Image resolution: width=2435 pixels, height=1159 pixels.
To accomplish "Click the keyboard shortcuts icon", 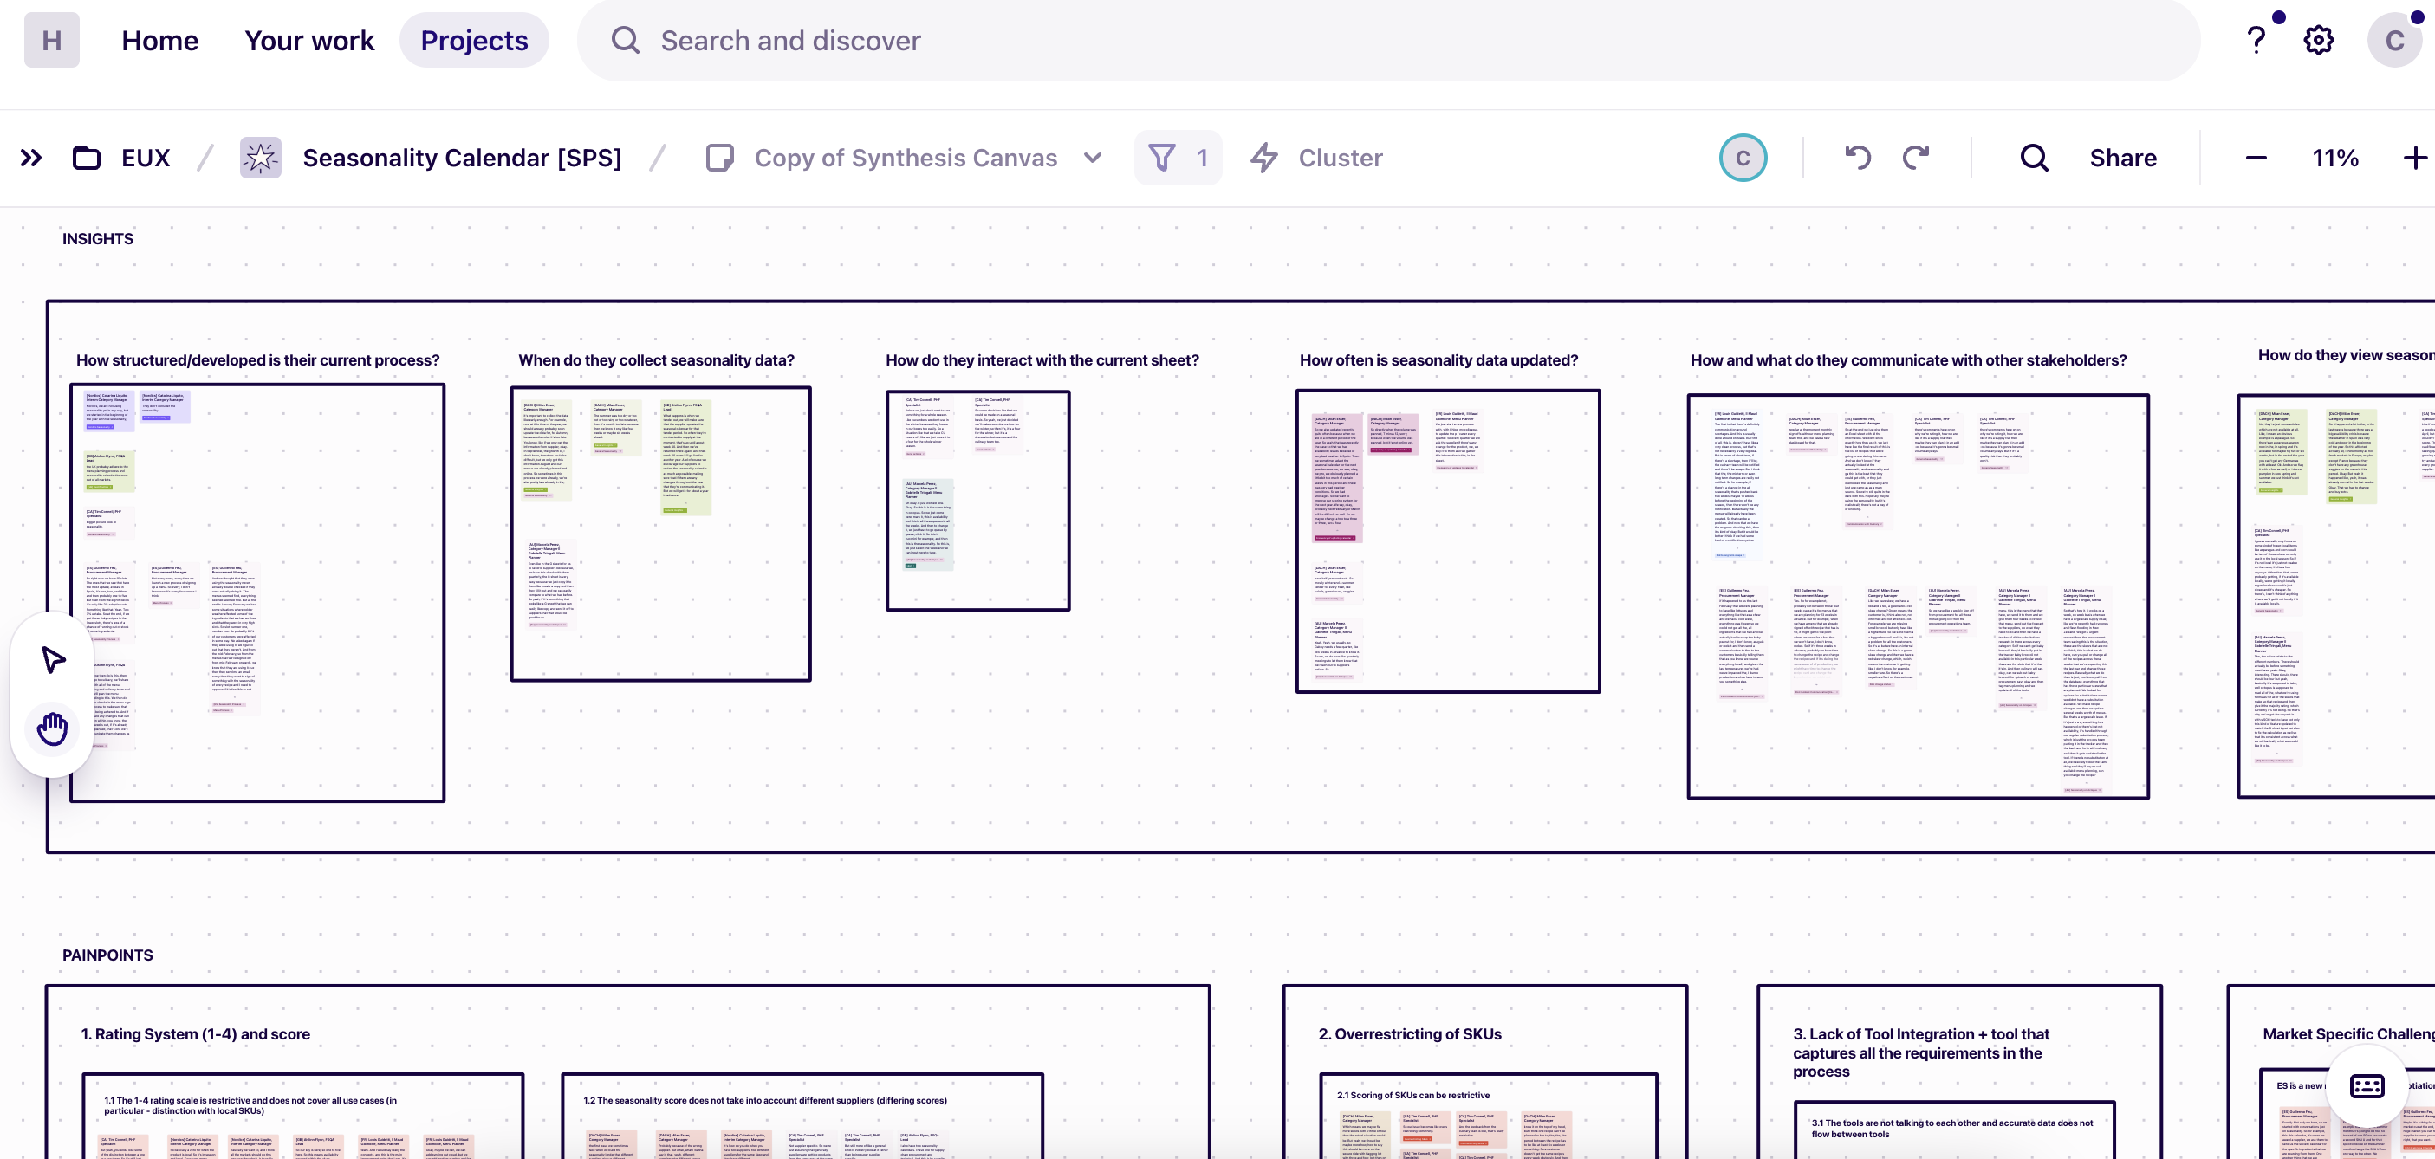I will (2367, 1086).
